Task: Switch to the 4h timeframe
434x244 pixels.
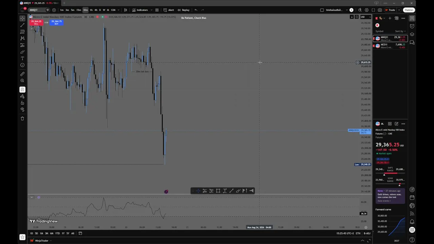Action: point(96,10)
